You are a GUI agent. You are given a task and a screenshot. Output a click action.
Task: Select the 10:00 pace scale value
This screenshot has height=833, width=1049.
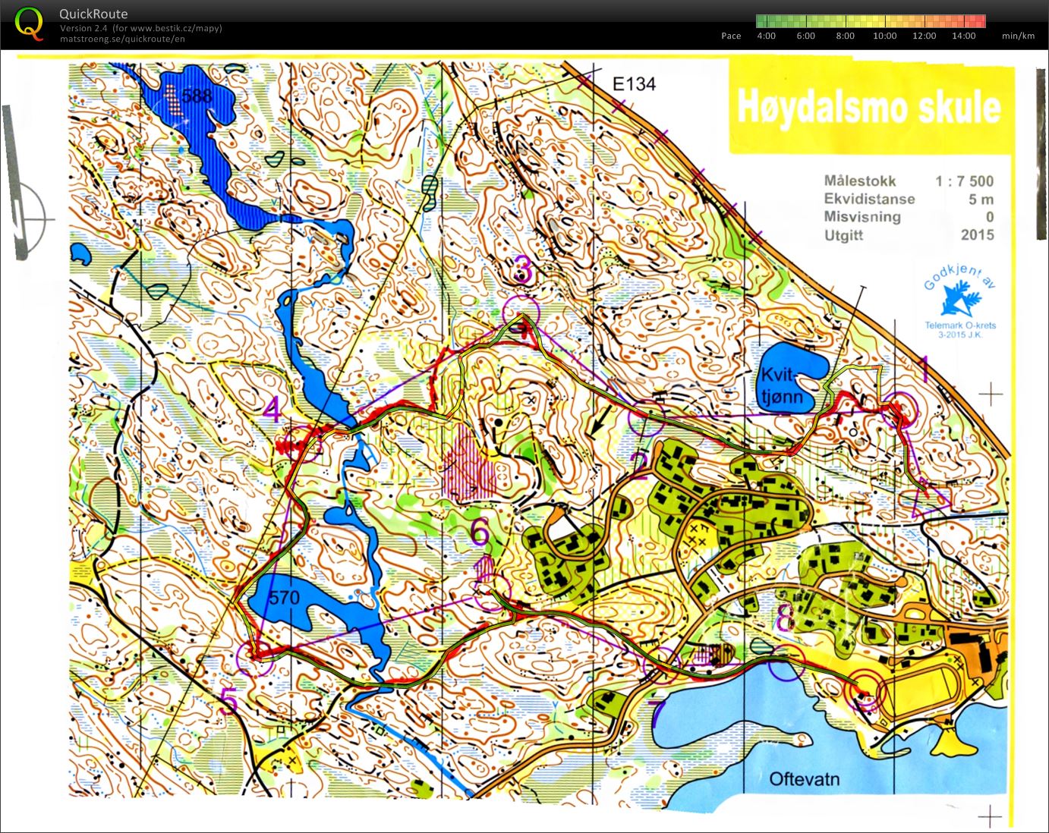(884, 36)
